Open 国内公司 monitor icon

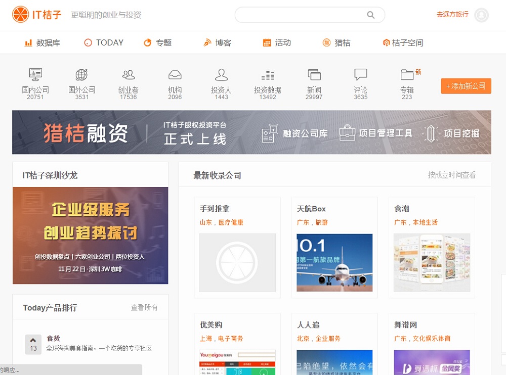tap(35, 74)
